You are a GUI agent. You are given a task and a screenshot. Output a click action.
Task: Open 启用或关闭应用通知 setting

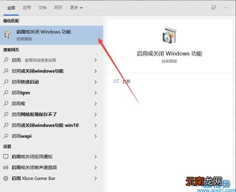point(52,157)
